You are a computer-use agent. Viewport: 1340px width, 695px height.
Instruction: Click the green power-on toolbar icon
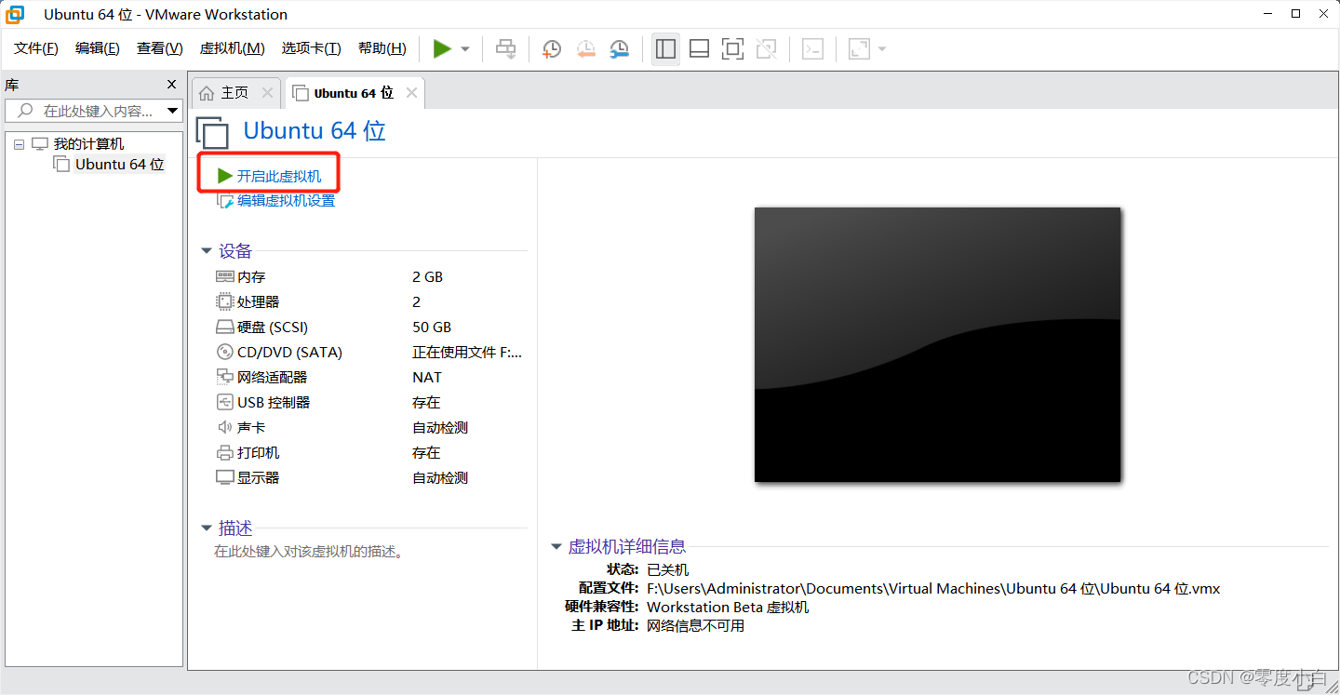[x=442, y=49]
